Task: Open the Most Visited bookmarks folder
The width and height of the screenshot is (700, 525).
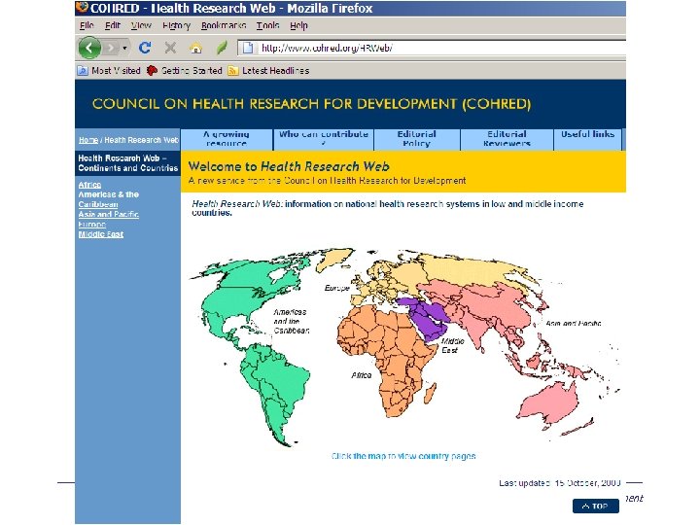Action: click(109, 71)
